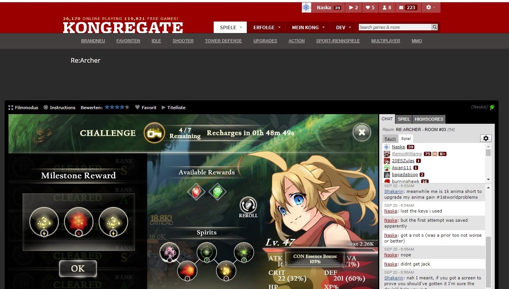Open the MEIN KONG dropdown menu
Viewport: 509px width, 289px height.
[x=308, y=27]
